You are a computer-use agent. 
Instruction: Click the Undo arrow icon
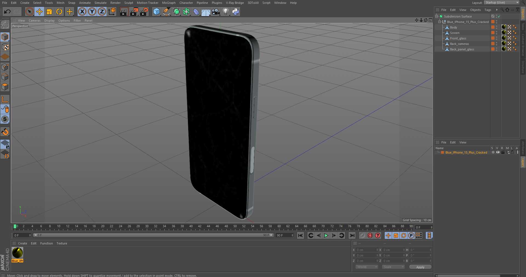(7, 11)
